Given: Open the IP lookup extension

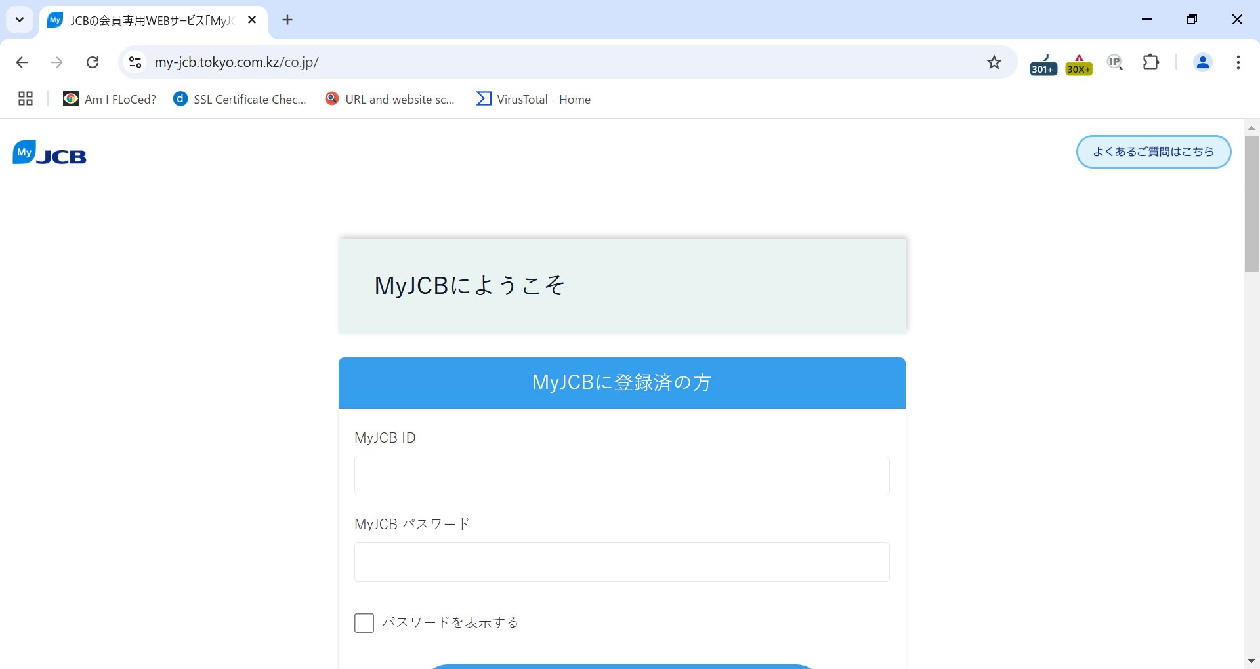Looking at the screenshot, I should pyautogui.click(x=1115, y=62).
